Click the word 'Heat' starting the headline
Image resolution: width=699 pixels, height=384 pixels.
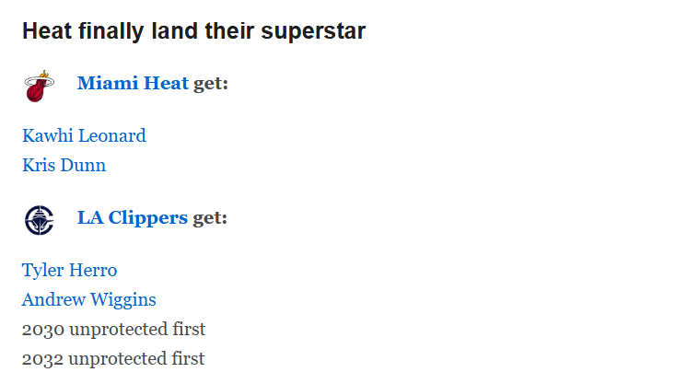pyautogui.click(x=47, y=31)
